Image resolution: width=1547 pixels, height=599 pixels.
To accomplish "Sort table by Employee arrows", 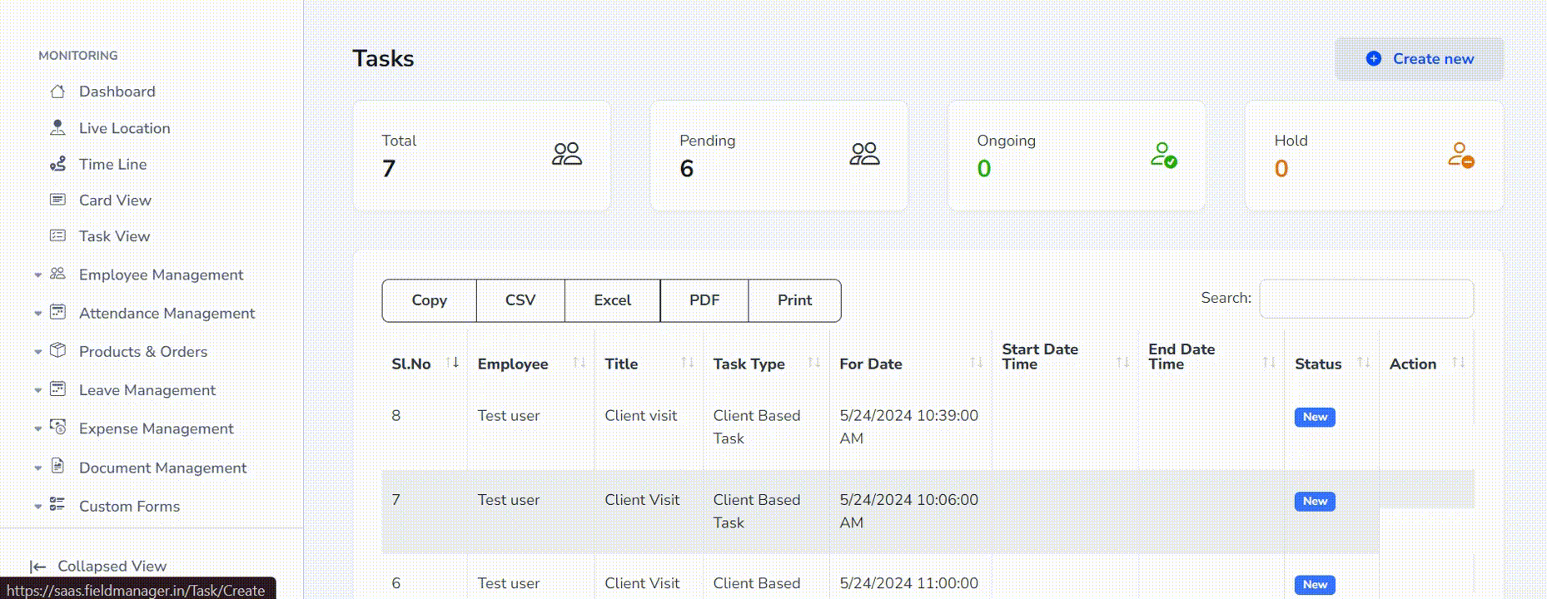I will coord(579,362).
